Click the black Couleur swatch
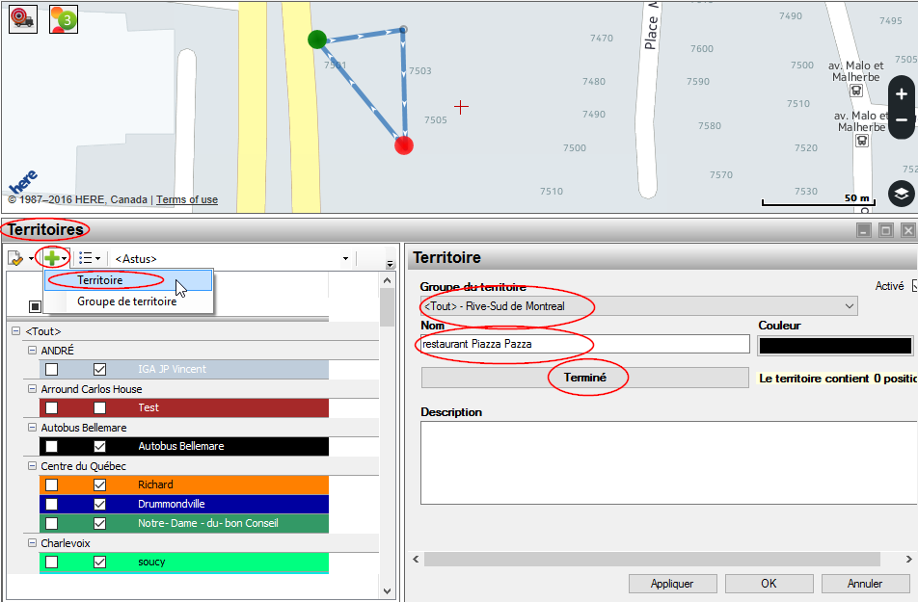Viewport: 918px width, 602px height. pos(835,345)
